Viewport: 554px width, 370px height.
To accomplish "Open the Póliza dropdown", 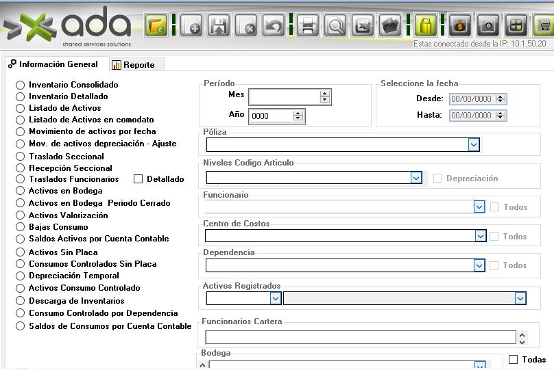I will click(474, 145).
